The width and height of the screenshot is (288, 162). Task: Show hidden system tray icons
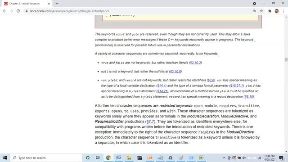[x=224, y=158]
